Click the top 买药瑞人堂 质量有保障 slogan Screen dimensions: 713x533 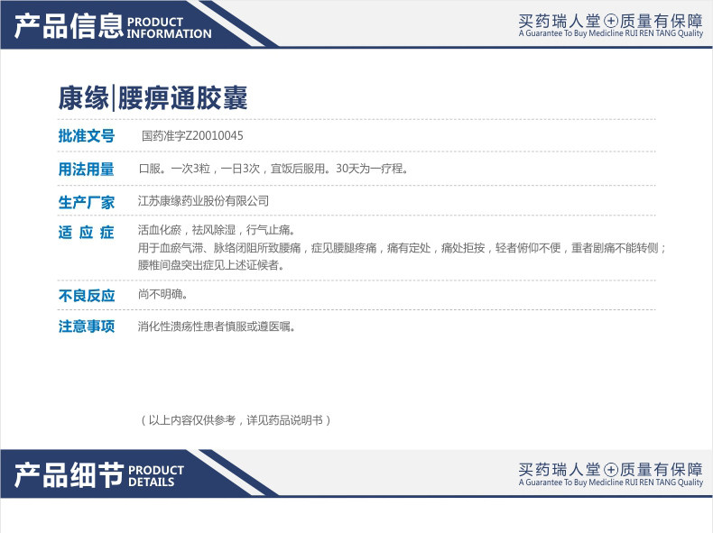point(611,21)
